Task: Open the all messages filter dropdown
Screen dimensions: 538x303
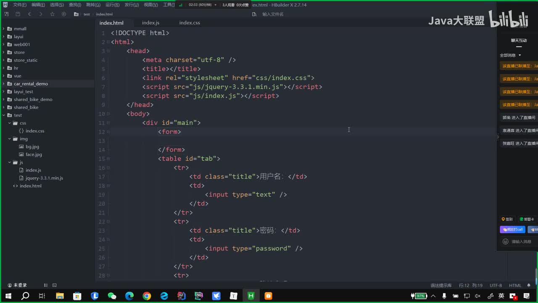Action: tap(510, 55)
